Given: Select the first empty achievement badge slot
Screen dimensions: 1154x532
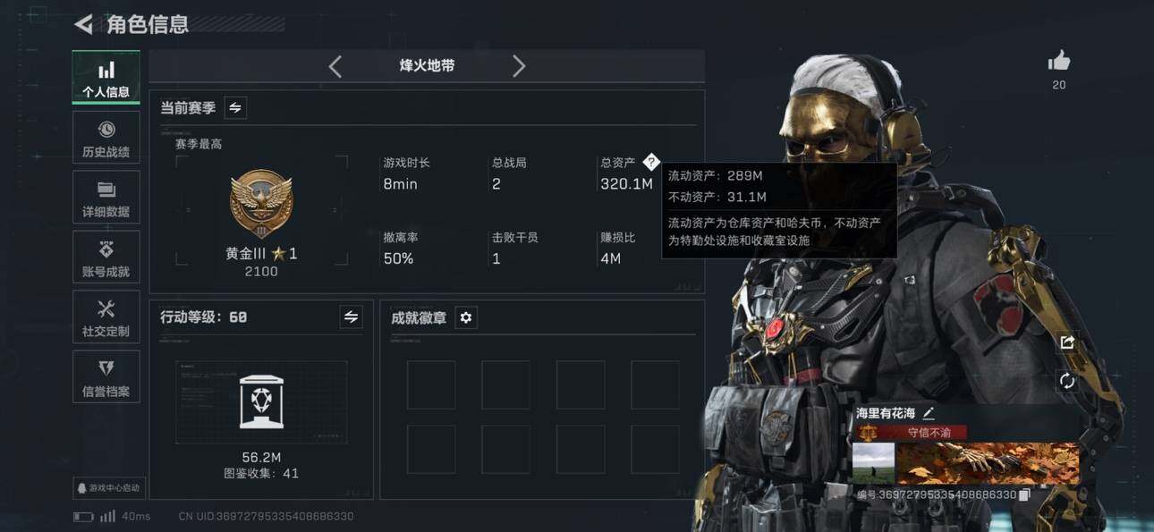Looking at the screenshot, I should point(431,384).
